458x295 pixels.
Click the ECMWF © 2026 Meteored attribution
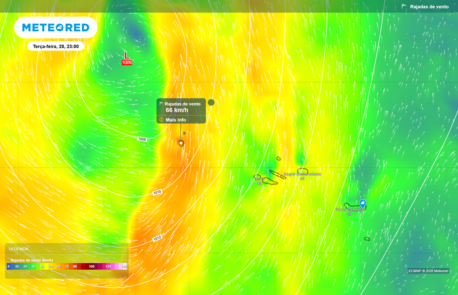pyautogui.click(x=428, y=271)
